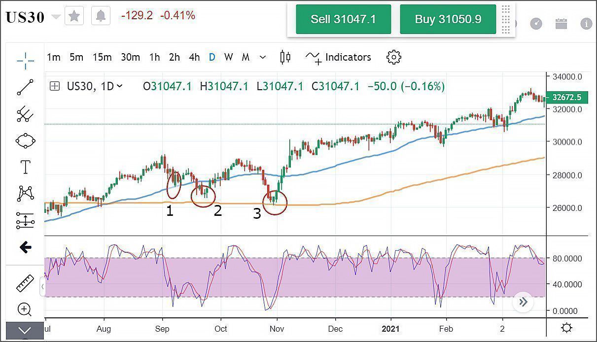Click the Sell 31047.1 button
This screenshot has width=597, height=342.
pyautogui.click(x=343, y=19)
